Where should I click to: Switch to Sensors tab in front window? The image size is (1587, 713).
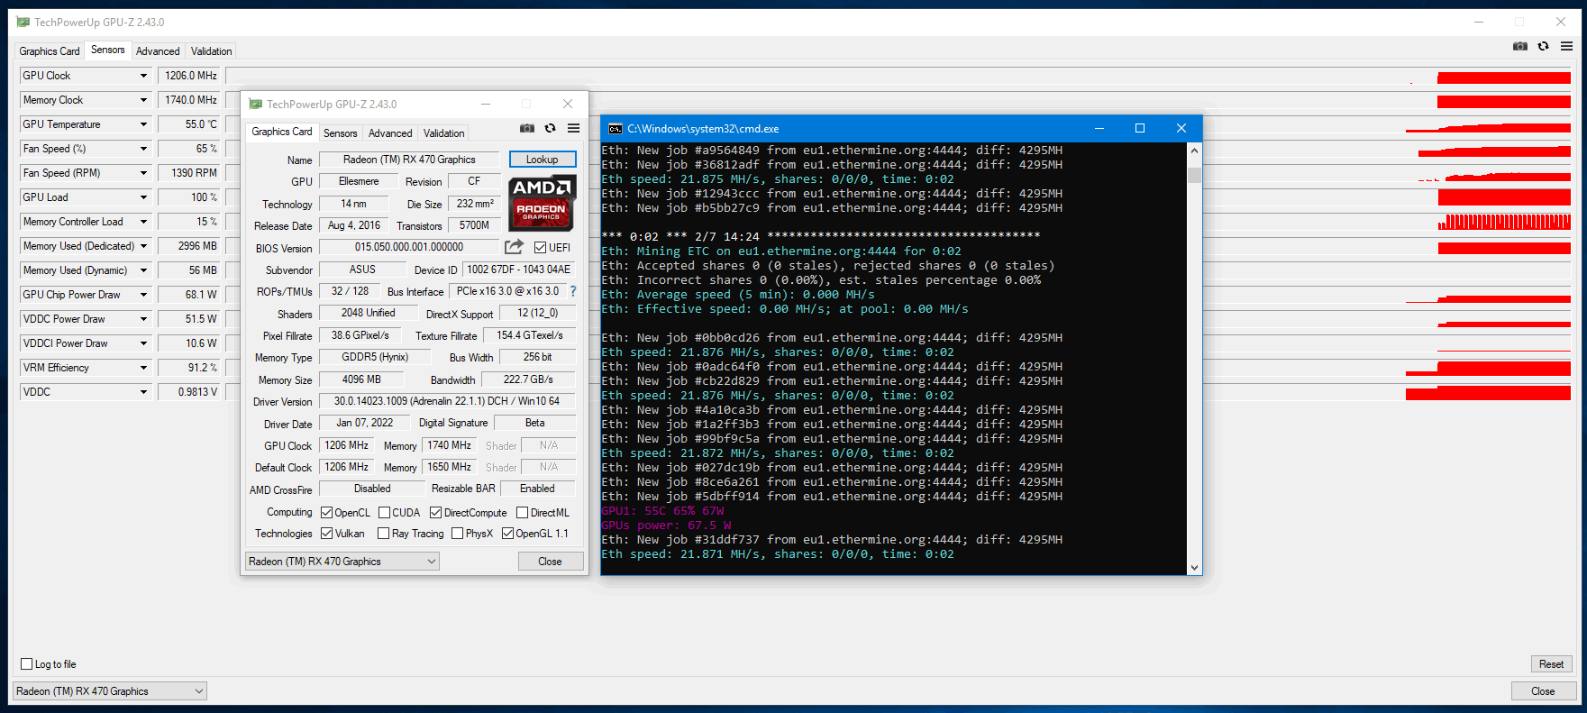pos(341,133)
